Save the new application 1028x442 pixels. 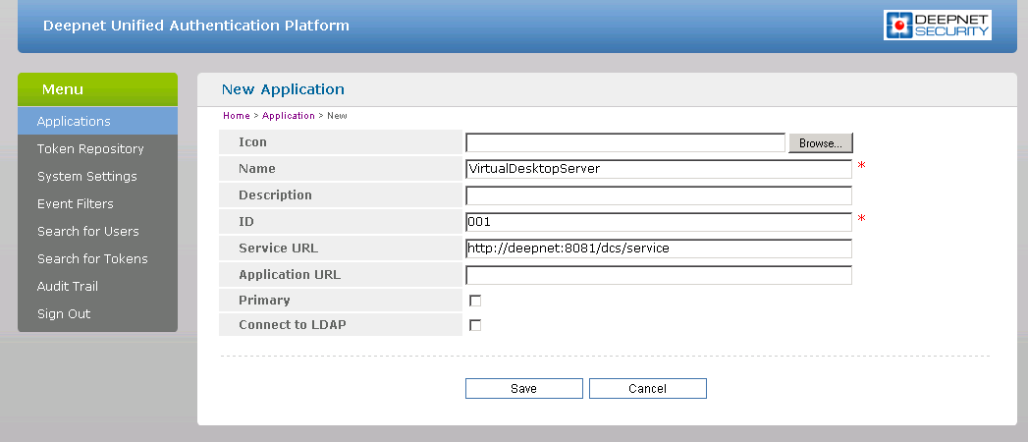tap(523, 389)
